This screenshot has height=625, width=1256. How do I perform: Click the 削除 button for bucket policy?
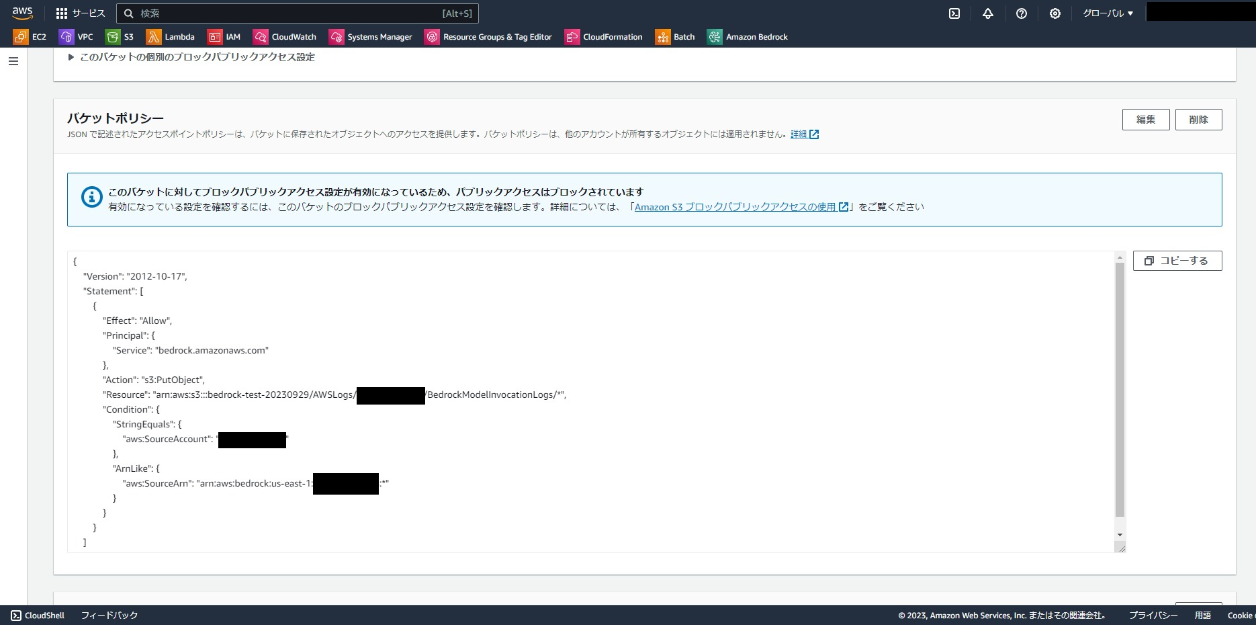1199,120
